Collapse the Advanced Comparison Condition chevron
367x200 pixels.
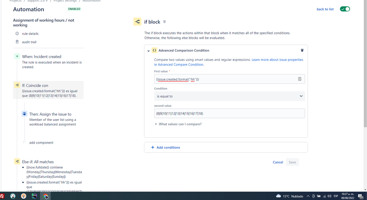(148, 51)
